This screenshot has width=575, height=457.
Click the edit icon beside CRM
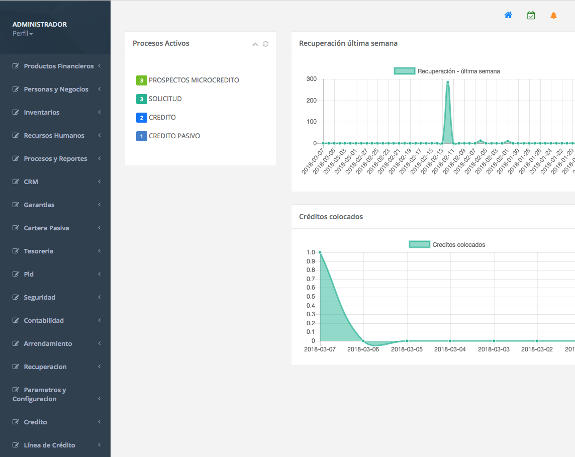click(16, 181)
